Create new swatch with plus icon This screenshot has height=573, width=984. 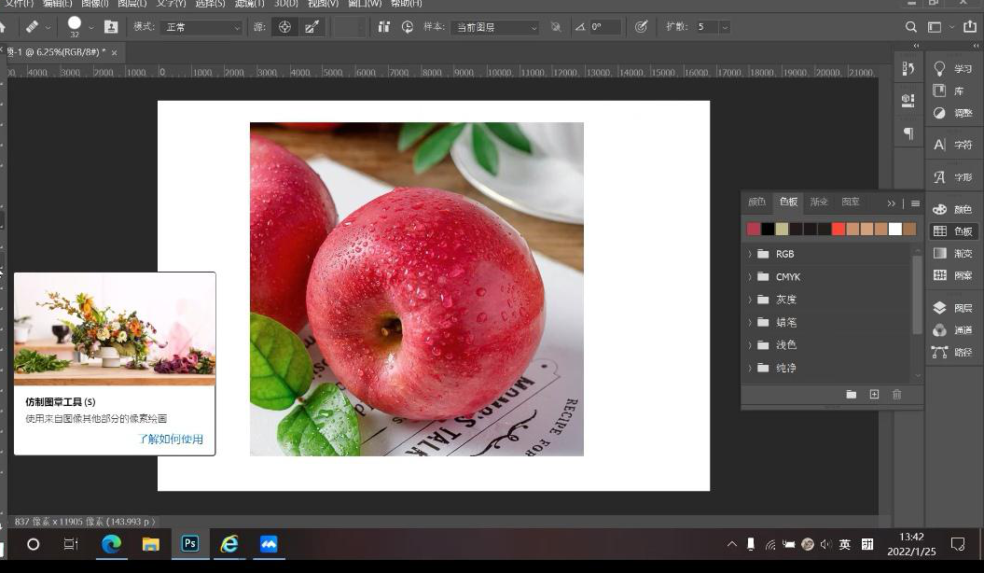point(874,395)
